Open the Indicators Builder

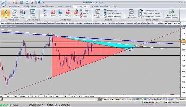click(98, 14)
